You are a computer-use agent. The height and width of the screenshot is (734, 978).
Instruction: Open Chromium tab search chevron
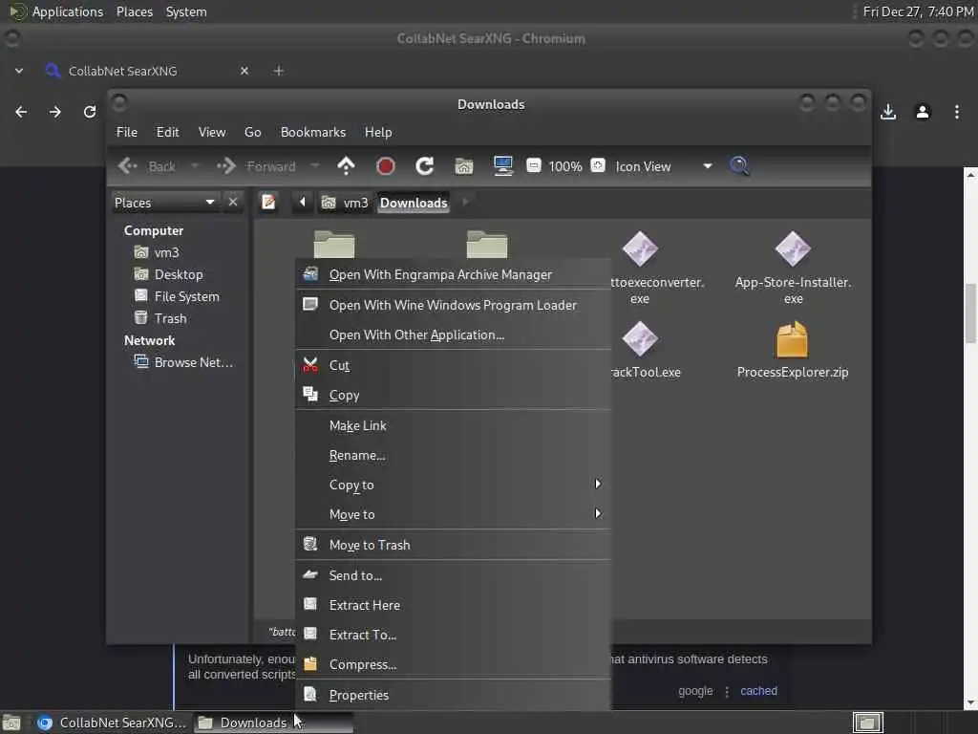click(x=19, y=71)
